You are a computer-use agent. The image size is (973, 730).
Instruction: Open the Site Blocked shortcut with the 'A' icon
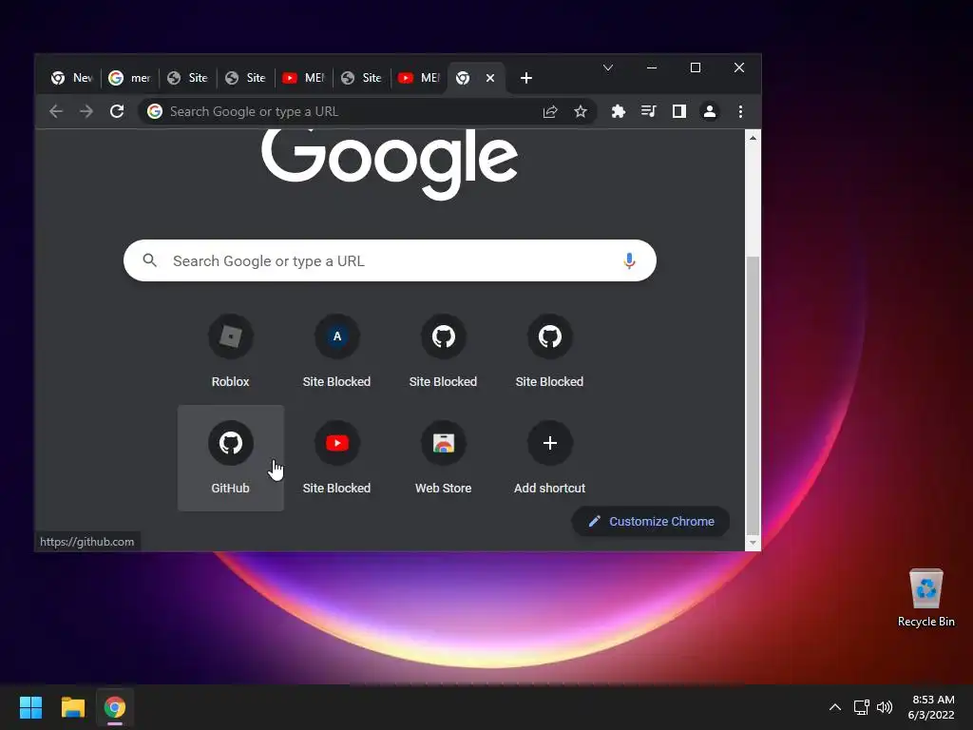tap(337, 352)
